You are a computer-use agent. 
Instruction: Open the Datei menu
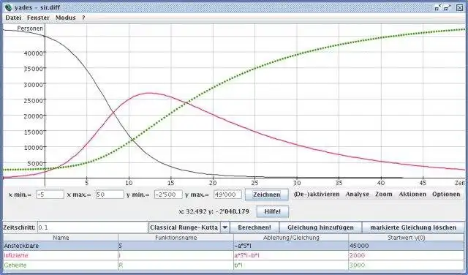pyautogui.click(x=13, y=18)
